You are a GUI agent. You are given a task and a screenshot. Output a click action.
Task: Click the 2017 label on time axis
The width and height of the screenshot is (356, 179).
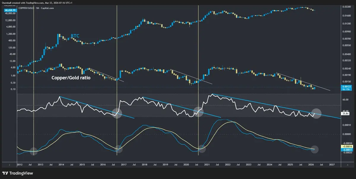[124, 164]
